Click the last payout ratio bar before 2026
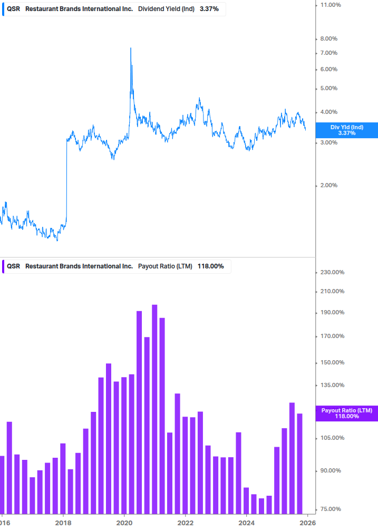 click(x=299, y=464)
